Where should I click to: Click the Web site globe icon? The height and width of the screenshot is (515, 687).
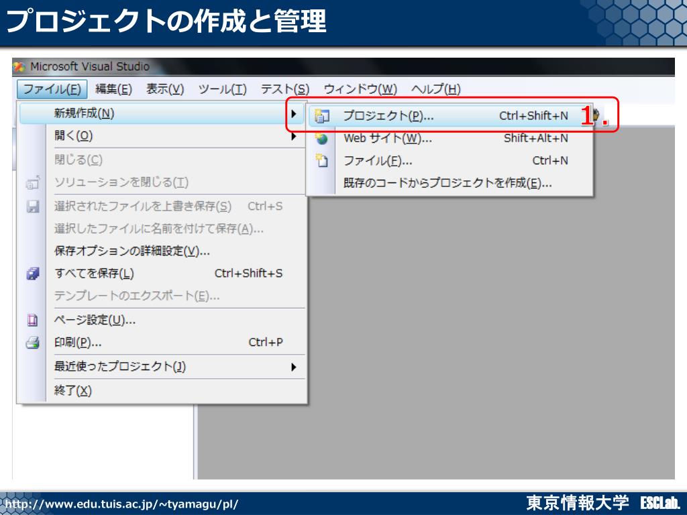click(x=322, y=139)
